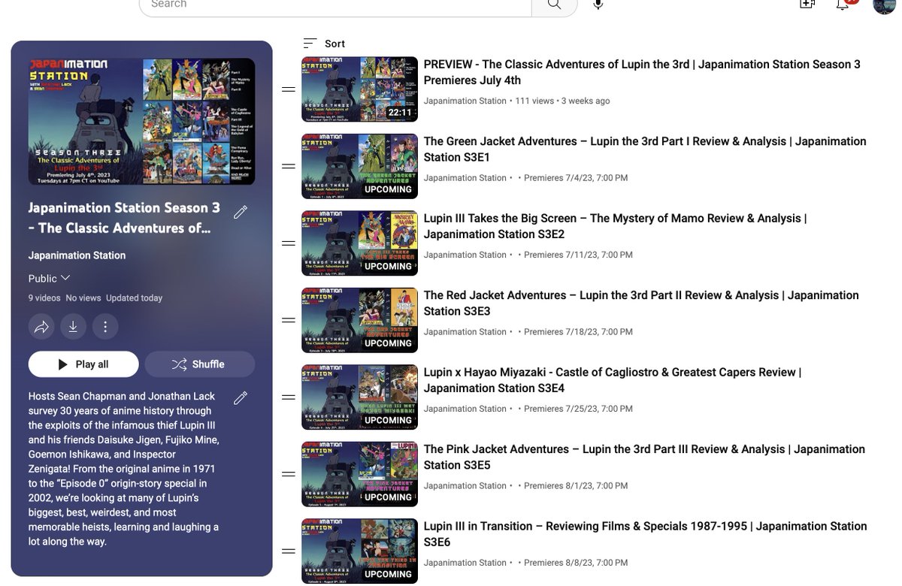Click Shuffle button
Screen dimensions: 902x586
200,364
